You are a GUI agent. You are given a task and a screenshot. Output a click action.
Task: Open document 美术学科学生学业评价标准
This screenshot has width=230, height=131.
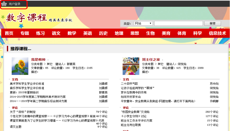(27, 84)
